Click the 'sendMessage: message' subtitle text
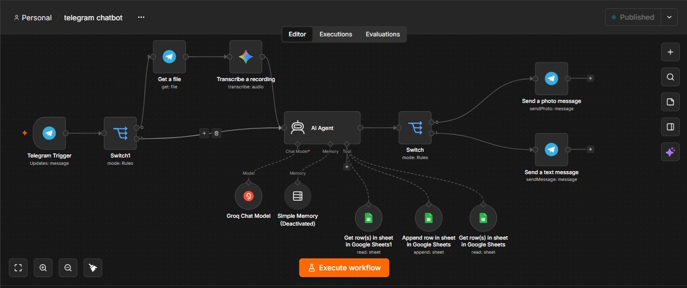The width and height of the screenshot is (687, 288). pyautogui.click(x=551, y=179)
